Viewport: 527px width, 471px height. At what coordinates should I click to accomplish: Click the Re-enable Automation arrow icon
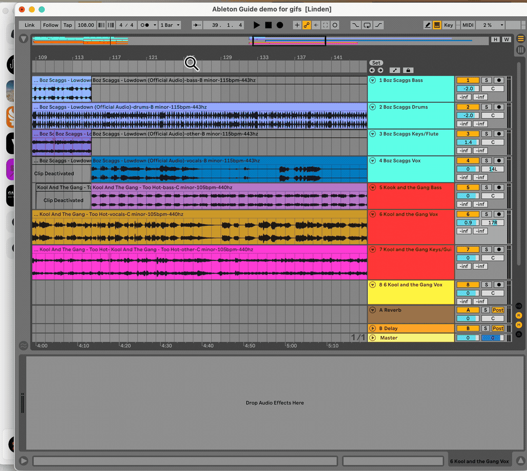pyautogui.click(x=316, y=25)
